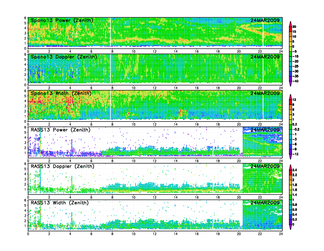
Task: Click the "RASS13 Power (Zenith)" panel title
Action: pos(61,130)
